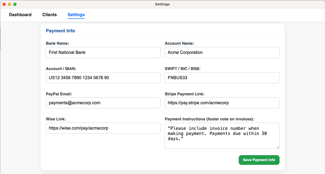Grab the textarea resize handle corner
Viewport: 325px width, 174px height.
[278, 147]
